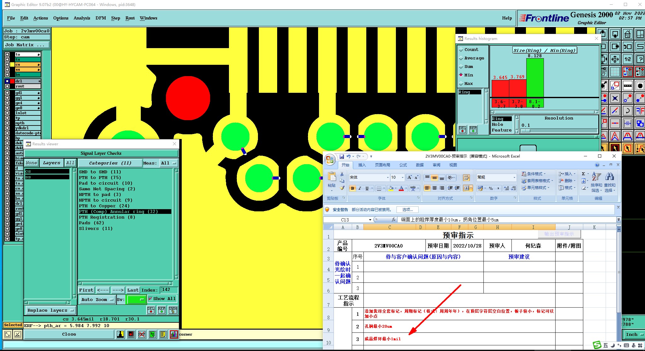Screen dimensions: 645x351
Task: Click the Bold icon in Excel ribbon
Action: point(352,188)
